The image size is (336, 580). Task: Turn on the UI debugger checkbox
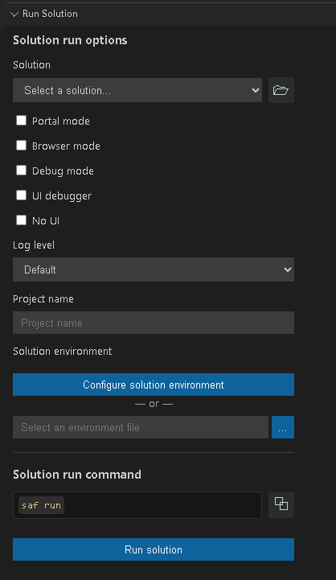coord(22,195)
